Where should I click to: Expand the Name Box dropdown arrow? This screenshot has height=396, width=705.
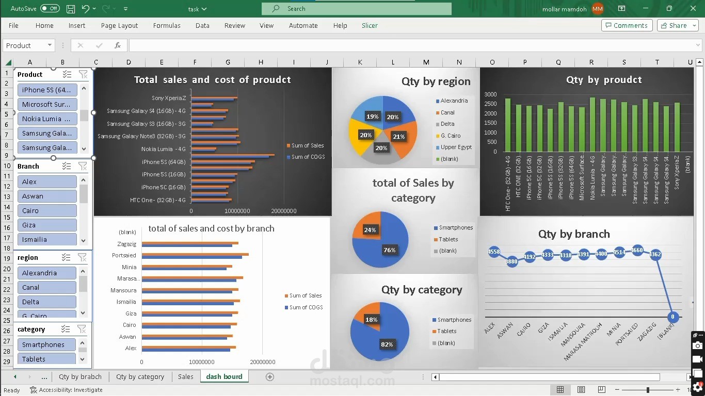click(50, 45)
